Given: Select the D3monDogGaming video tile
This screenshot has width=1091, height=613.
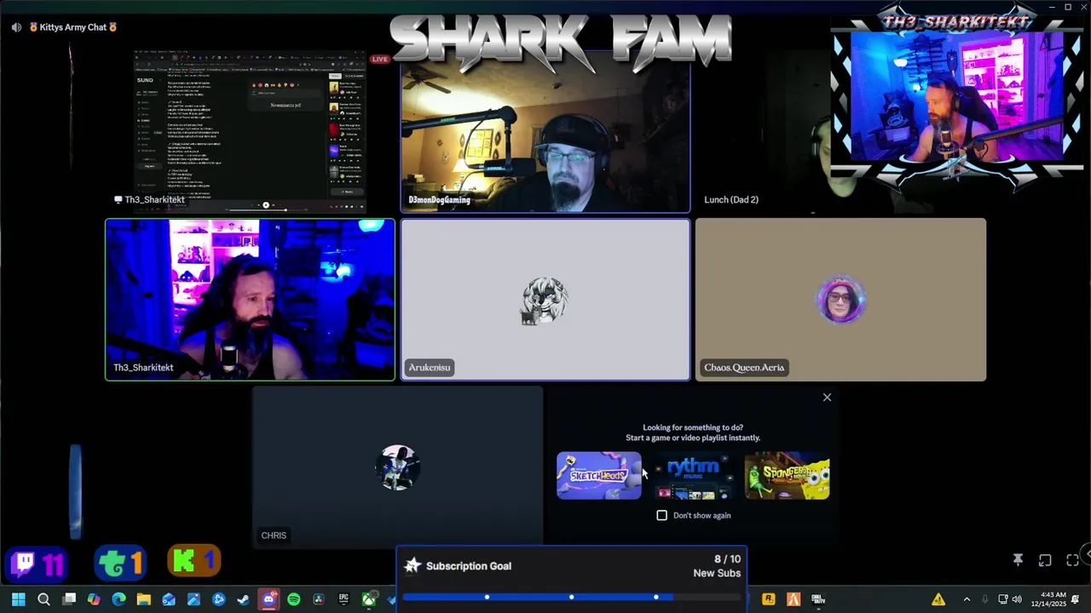Looking at the screenshot, I should pyautogui.click(x=545, y=132).
